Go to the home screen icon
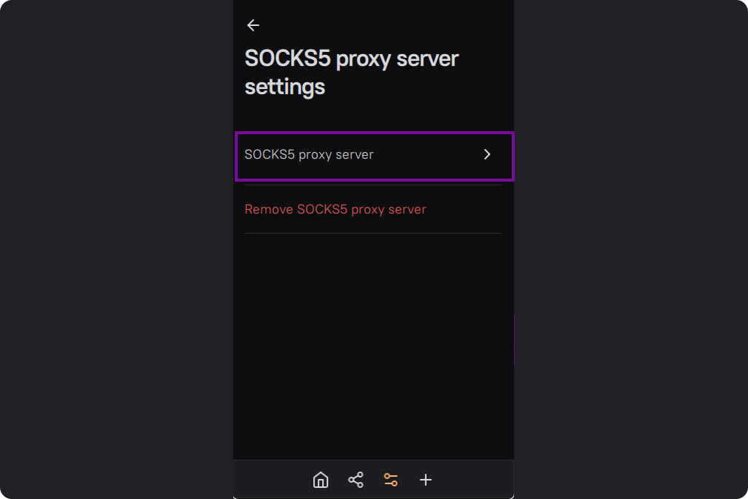Image resolution: width=748 pixels, height=499 pixels. pyautogui.click(x=321, y=480)
